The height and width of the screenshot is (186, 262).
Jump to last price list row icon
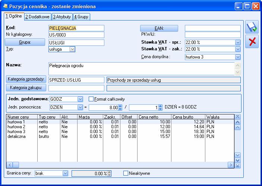coord(238,165)
